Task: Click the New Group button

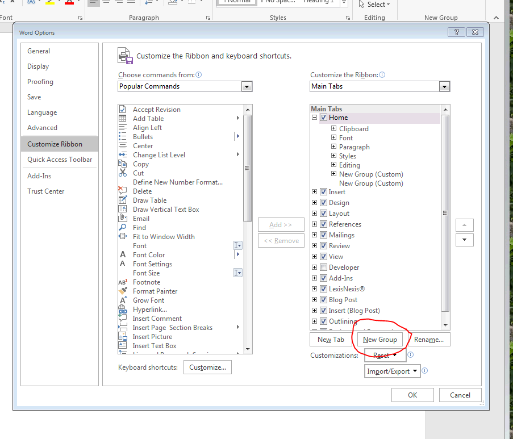Action: click(379, 340)
